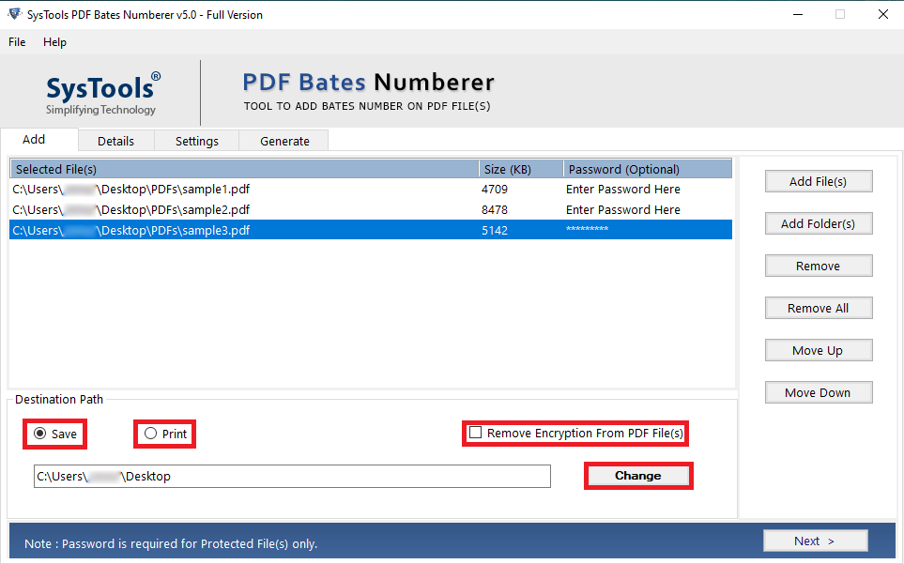The width and height of the screenshot is (904, 564).
Task: Switch to the Details tab
Action: [x=115, y=141]
